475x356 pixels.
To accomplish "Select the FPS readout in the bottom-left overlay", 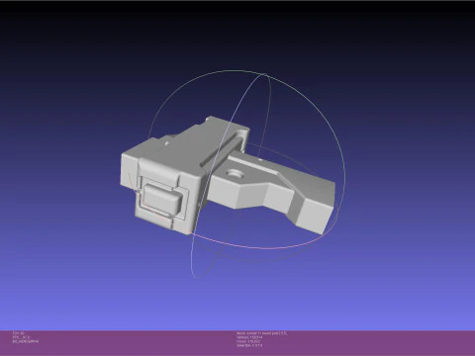I will tap(21, 337).
